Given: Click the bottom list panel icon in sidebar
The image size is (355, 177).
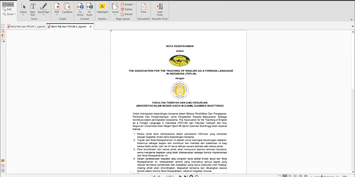Looking at the screenshot, I should click(x=3, y=171).
